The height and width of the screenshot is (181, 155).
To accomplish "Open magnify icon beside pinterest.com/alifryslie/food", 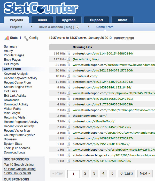I will click(68, 121).
